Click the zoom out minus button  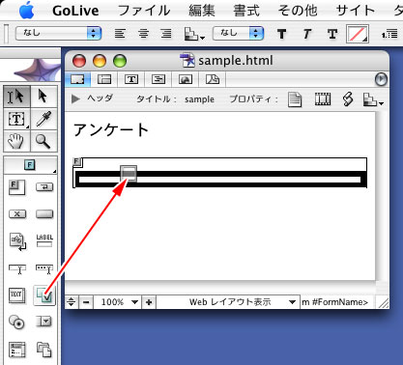[86, 302]
